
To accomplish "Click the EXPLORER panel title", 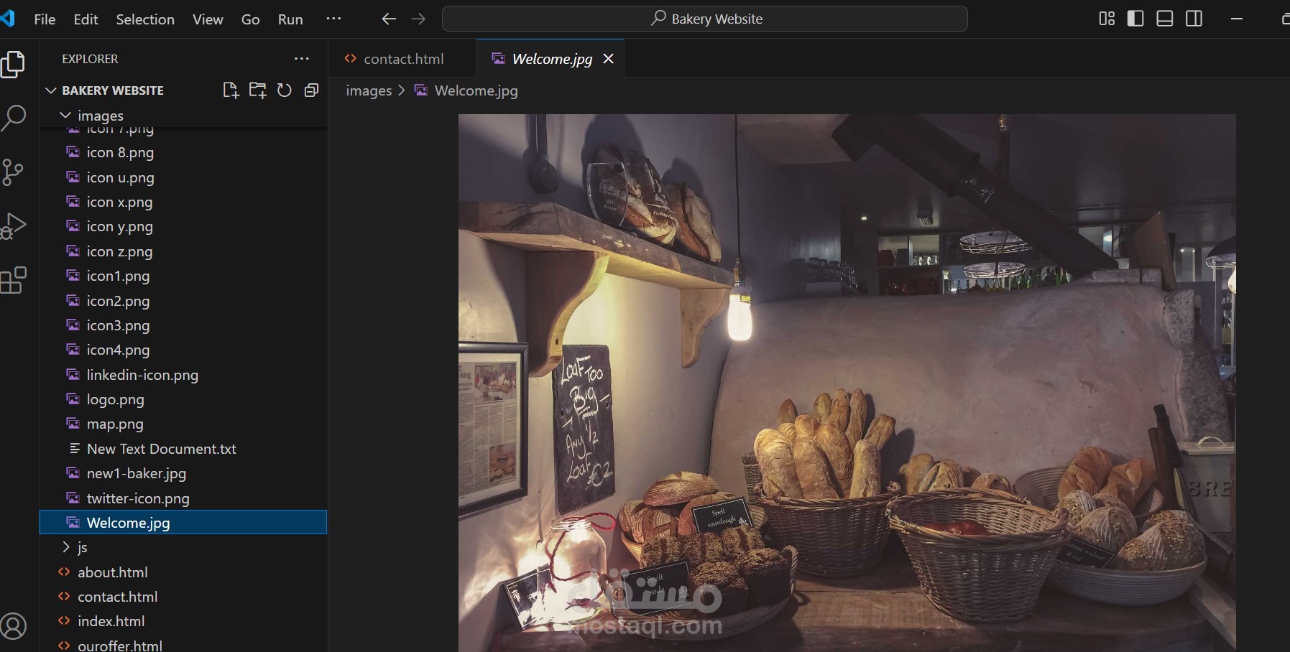I will pyautogui.click(x=90, y=59).
